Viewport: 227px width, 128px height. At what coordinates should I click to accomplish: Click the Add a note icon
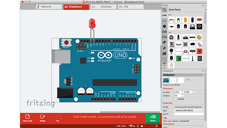point(27,117)
